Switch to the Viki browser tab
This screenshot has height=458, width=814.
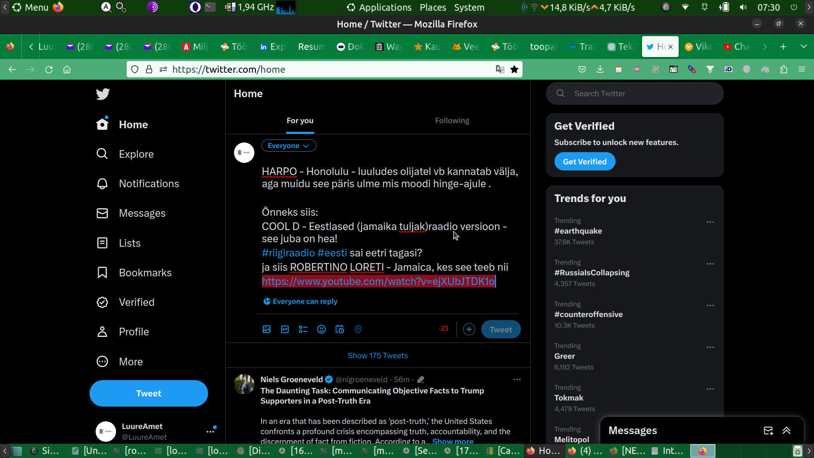coord(699,46)
